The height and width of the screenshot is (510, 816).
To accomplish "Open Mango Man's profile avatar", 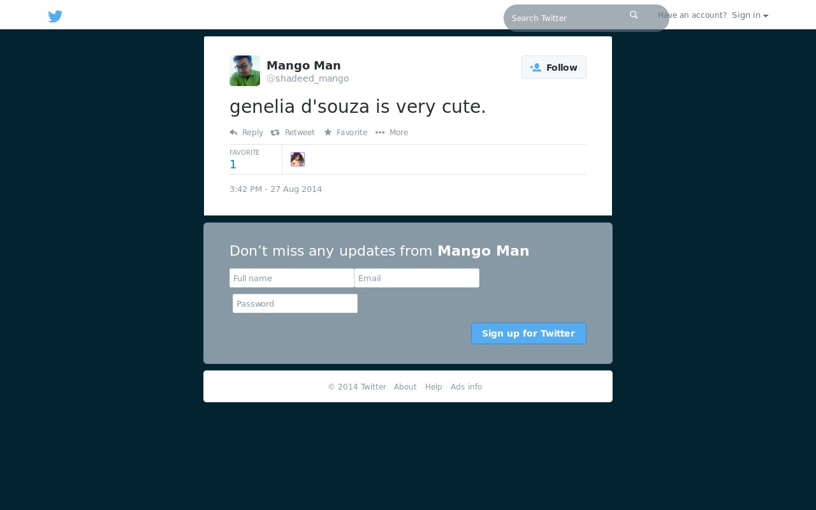I will coord(245,71).
